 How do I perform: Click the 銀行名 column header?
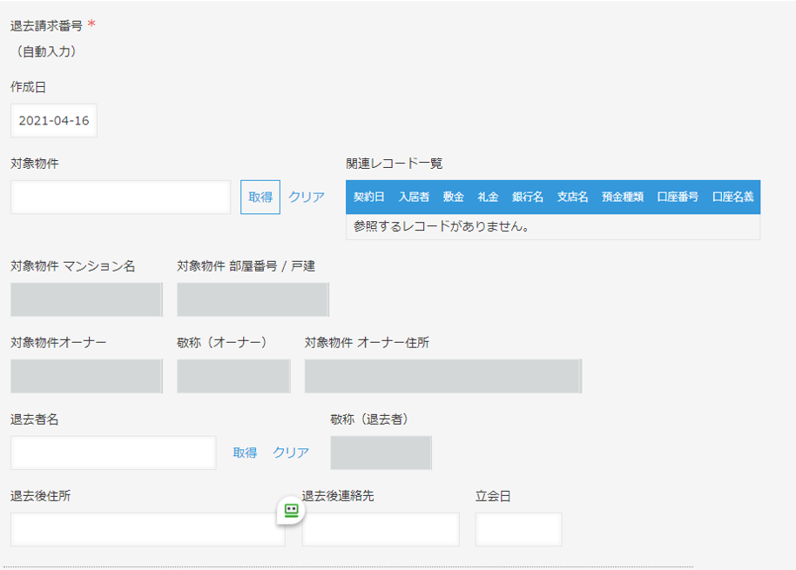tap(528, 197)
